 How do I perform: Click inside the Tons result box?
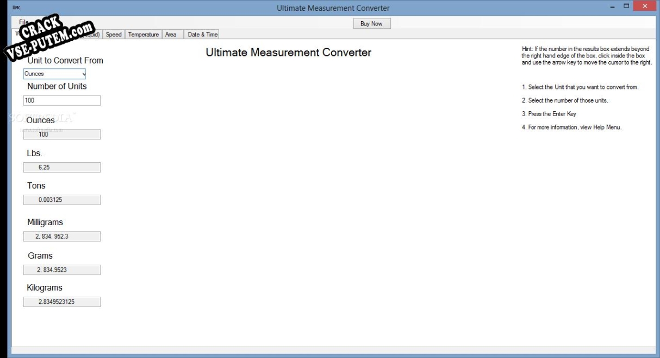click(62, 200)
